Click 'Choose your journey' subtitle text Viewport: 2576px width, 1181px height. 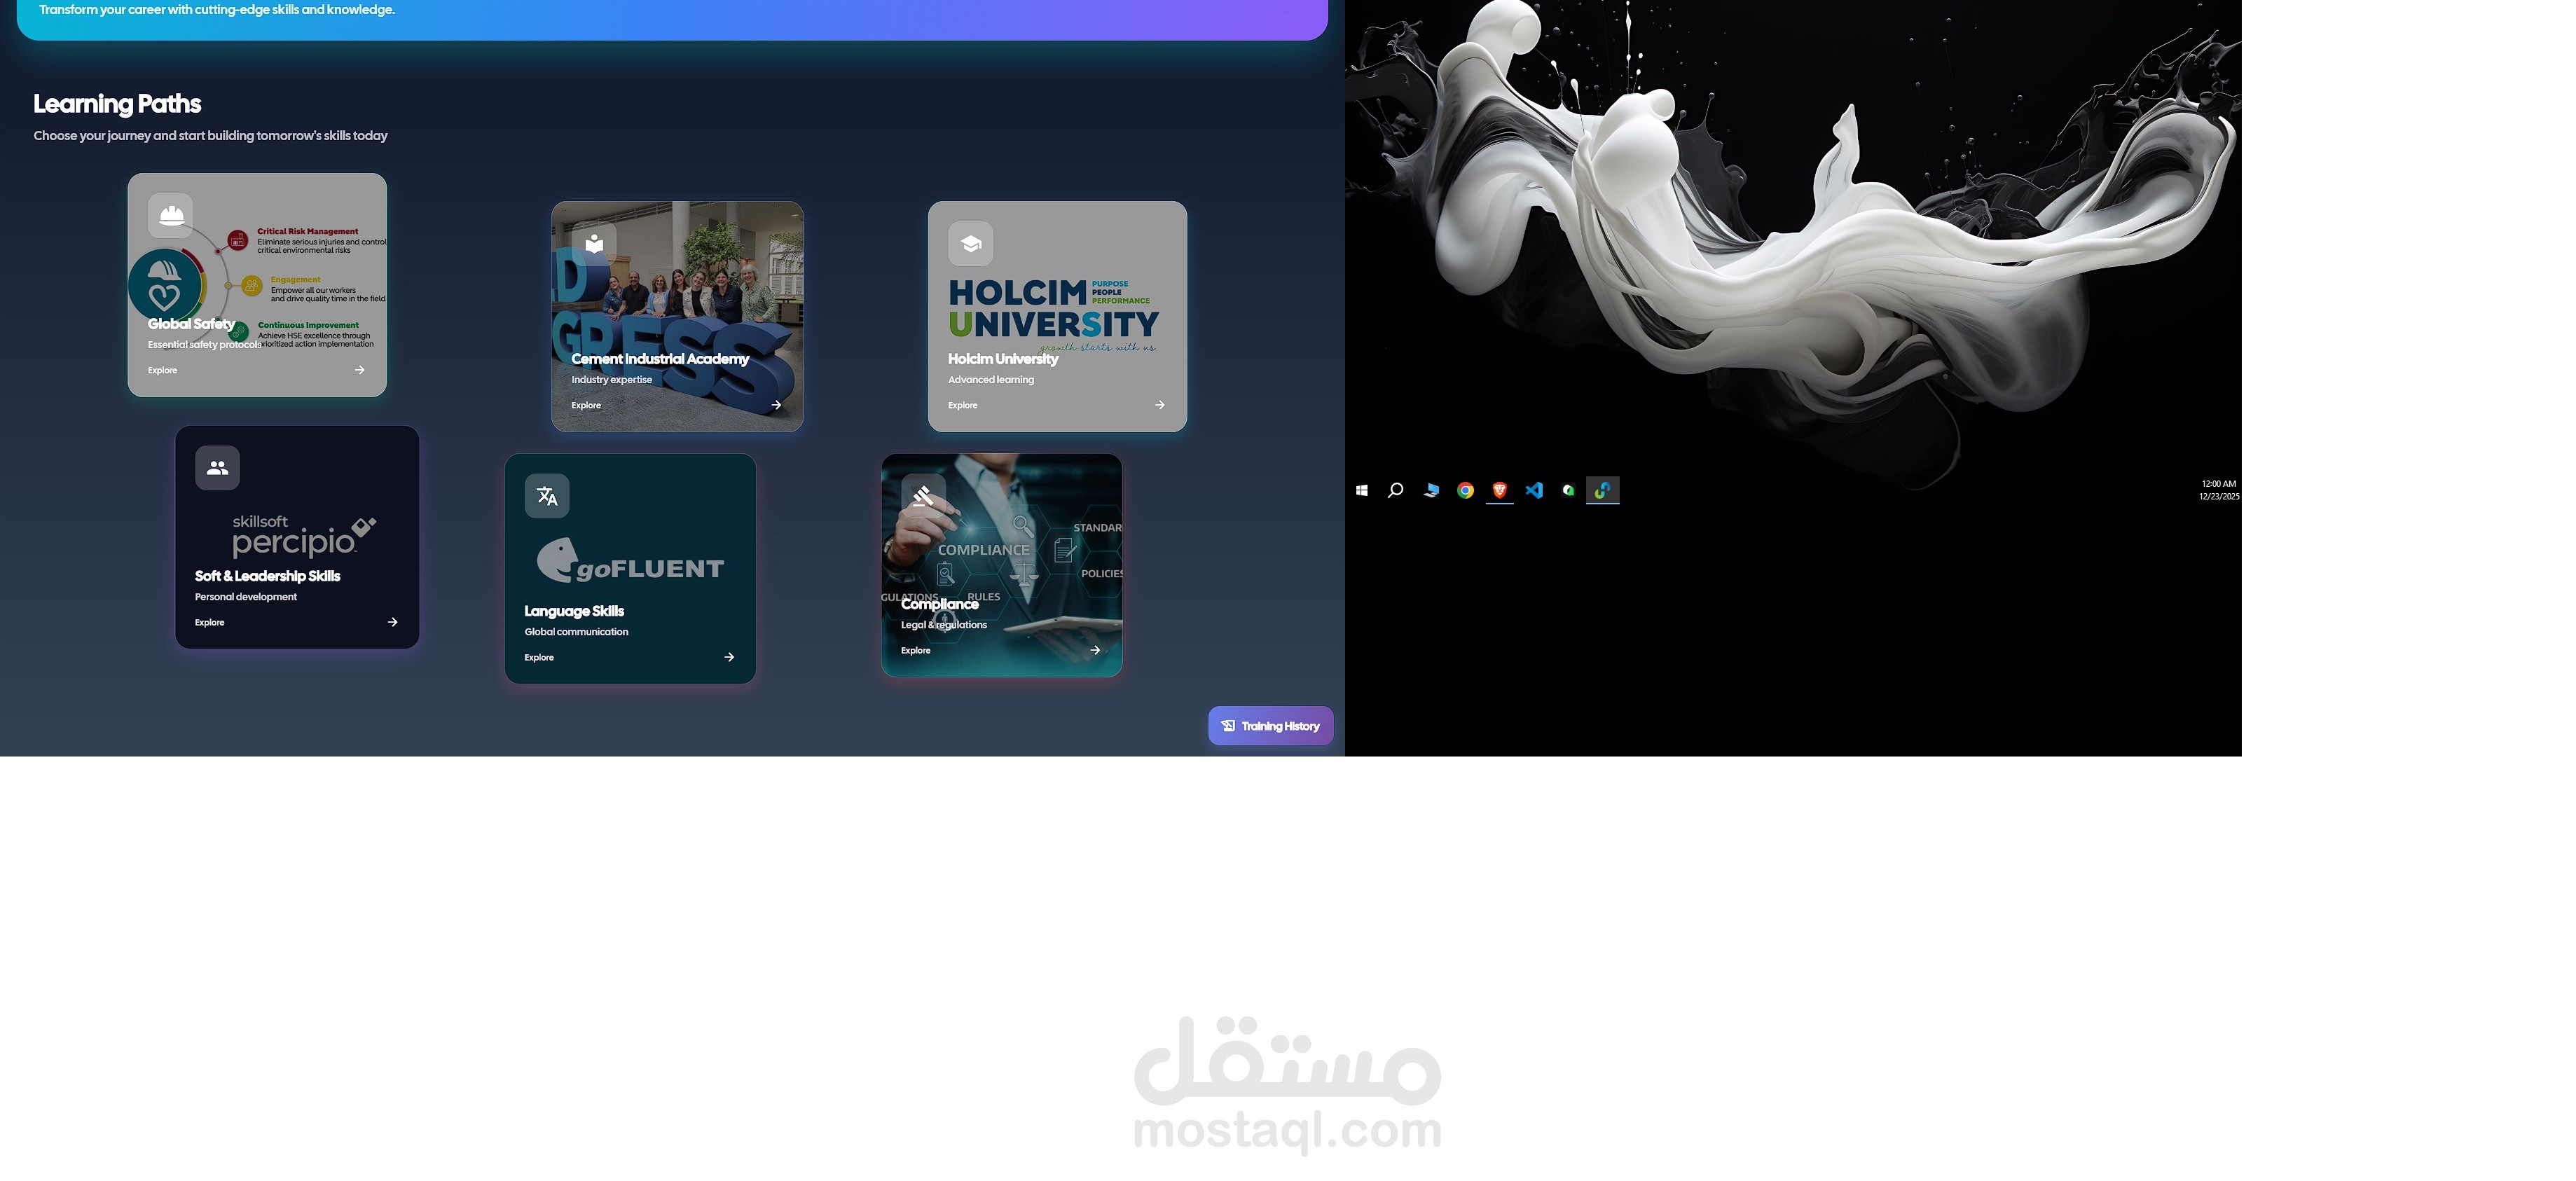(210, 136)
